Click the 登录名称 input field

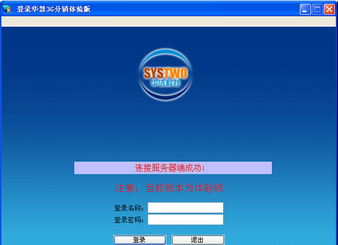click(x=185, y=208)
